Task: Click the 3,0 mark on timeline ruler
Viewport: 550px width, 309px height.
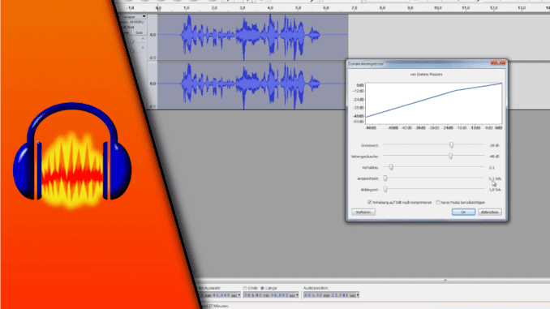Action: tap(243, 8)
